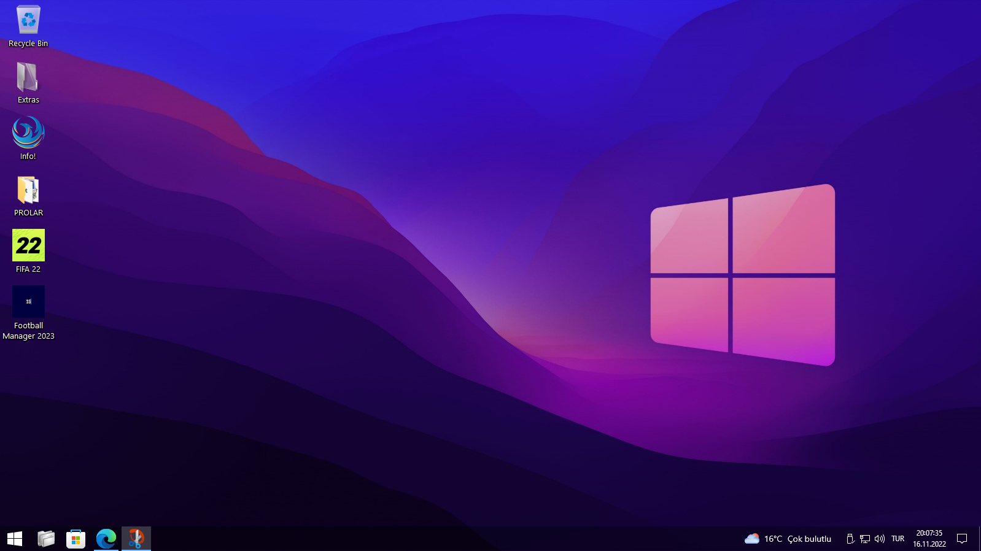The width and height of the screenshot is (981, 551).
Task: Open the notification Action Center
Action: (962, 539)
